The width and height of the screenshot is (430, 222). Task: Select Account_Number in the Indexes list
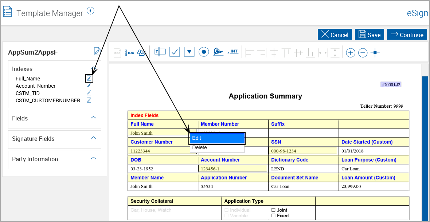(x=36, y=86)
